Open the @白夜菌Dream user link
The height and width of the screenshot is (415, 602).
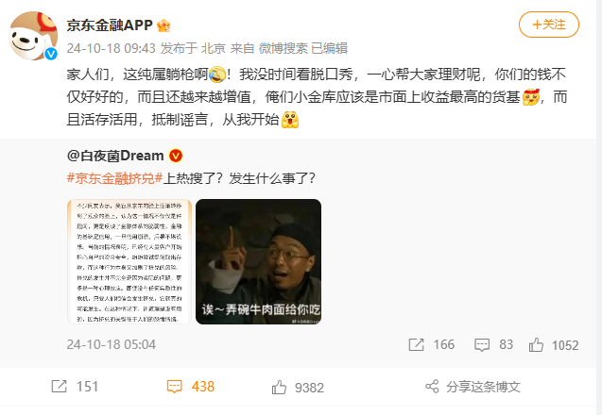point(115,156)
